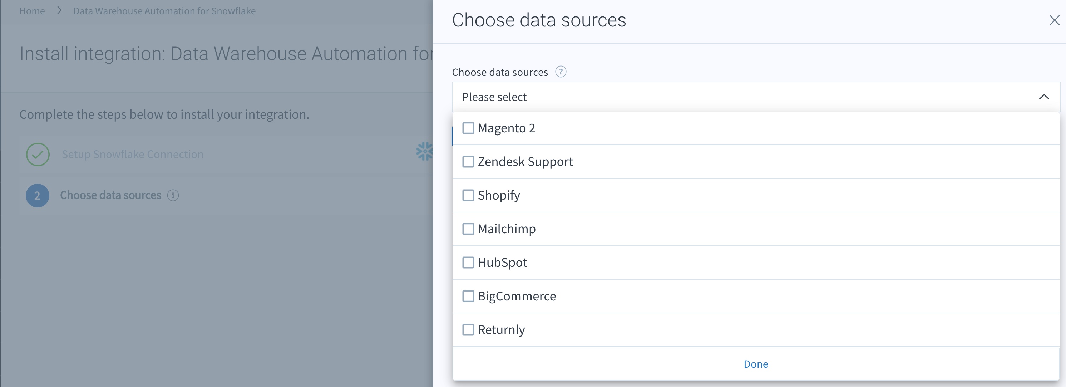
Task: Enable the Mailchimp checkbox
Action: click(x=468, y=229)
